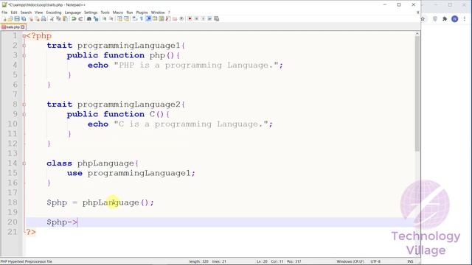This screenshot has height=265, width=472.
Task: Click the Close document toolbar icon
Action: pyautogui.click(x=30, y=18)
